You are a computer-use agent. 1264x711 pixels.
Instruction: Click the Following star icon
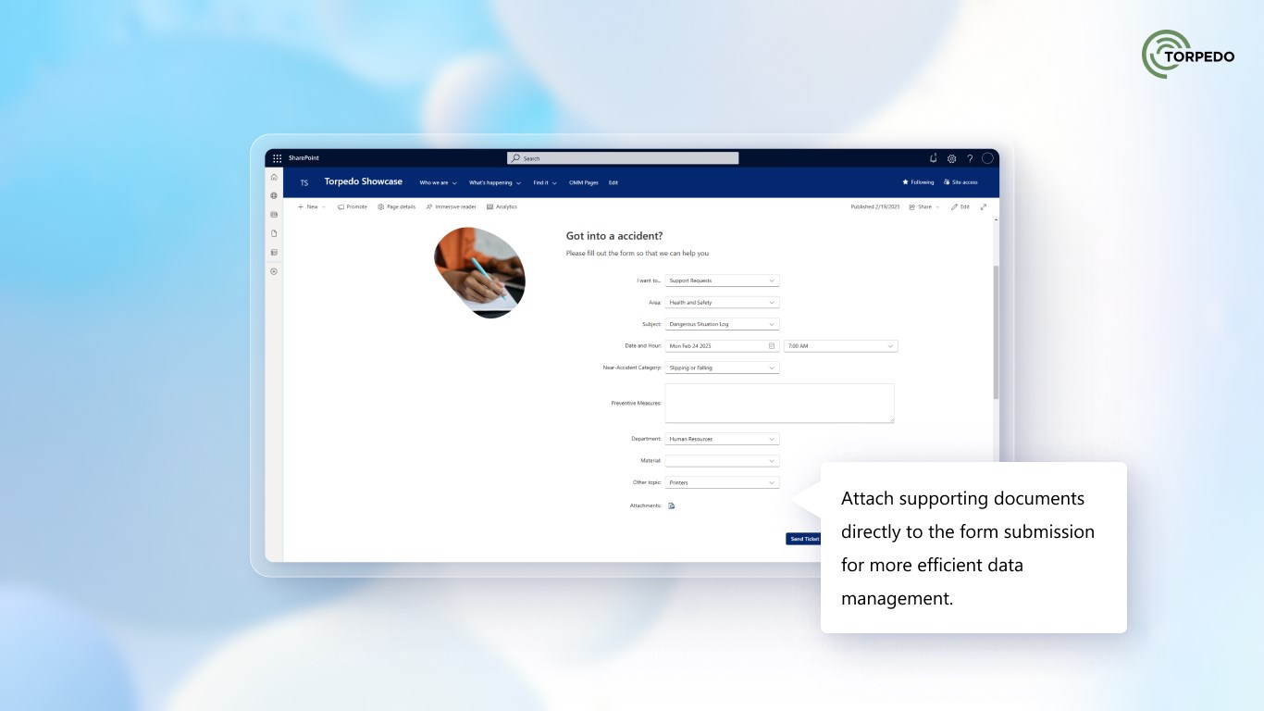(906, 182)
